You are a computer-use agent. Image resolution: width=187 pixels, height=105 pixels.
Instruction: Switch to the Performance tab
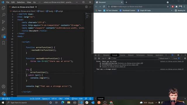140,55
